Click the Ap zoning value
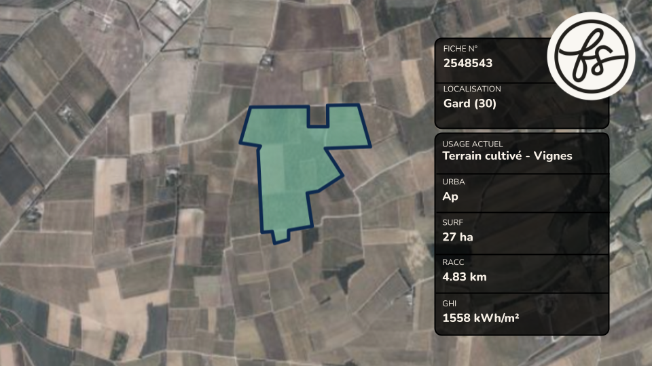The image size is (652, 366). click(x=450, y=197)
